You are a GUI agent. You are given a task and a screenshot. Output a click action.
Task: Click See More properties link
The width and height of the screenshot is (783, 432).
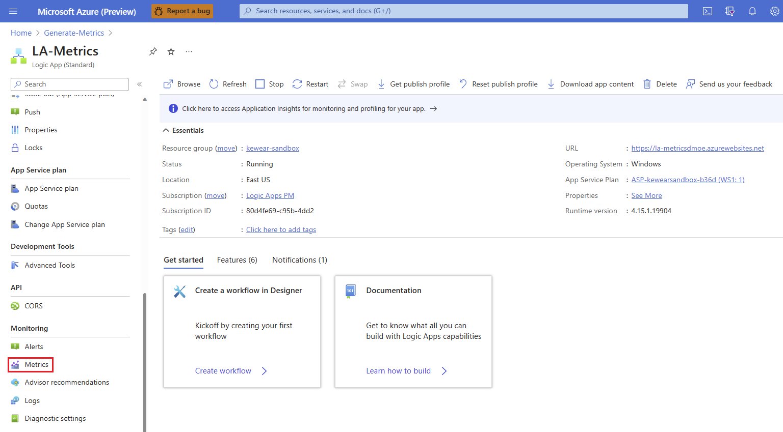click(x=646, y=195)
